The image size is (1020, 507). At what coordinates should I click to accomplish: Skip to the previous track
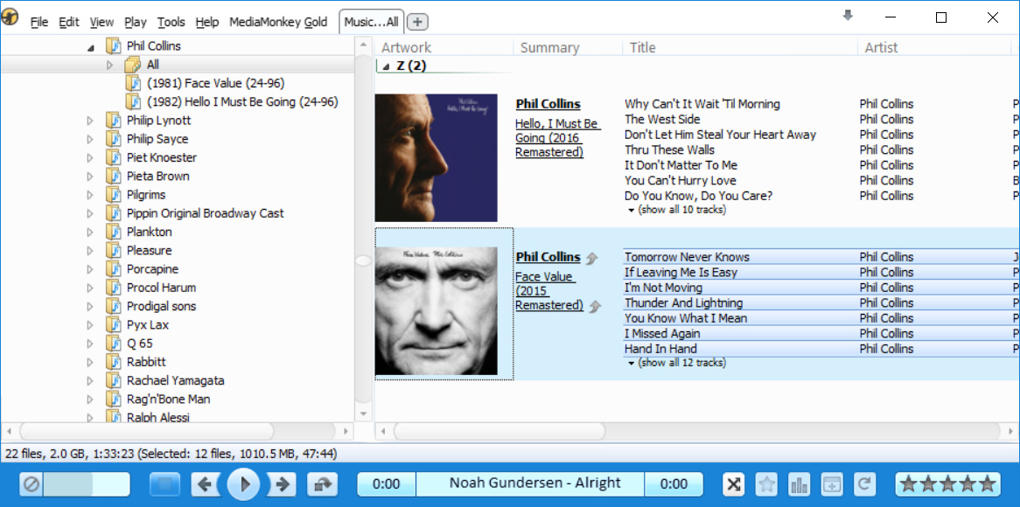click(206, 484)
